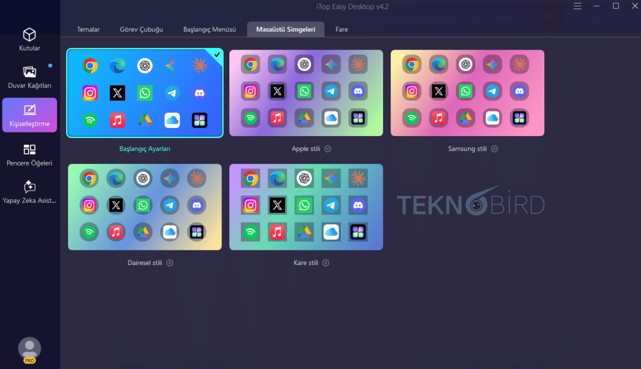This screenshot has height=369, width=641.
Task: Open the Kutular section in sidebar
Action: click(30, 39)
